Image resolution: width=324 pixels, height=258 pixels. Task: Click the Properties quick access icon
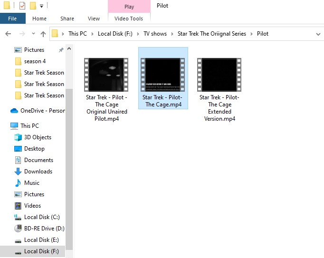[x=22, y=6]
